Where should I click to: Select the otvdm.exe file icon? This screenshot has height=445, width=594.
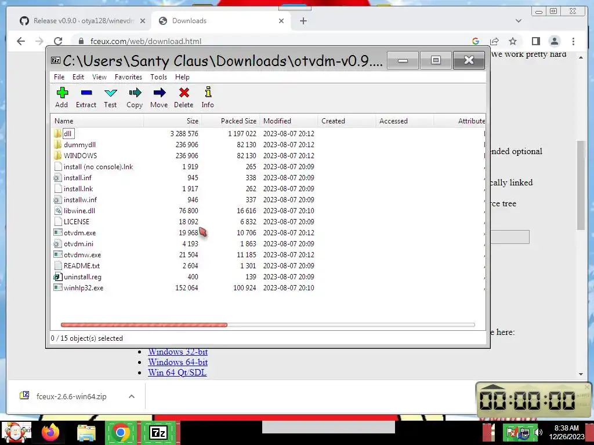[x=57, y=233]
